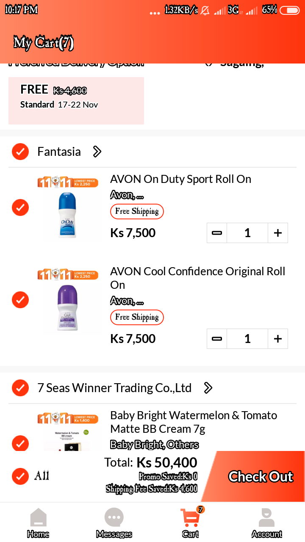Open 7 Seas Winner Trading store arrow
The width and height of the screenshot is (305, 542).
pyautogui.click(x=208, y=388)
